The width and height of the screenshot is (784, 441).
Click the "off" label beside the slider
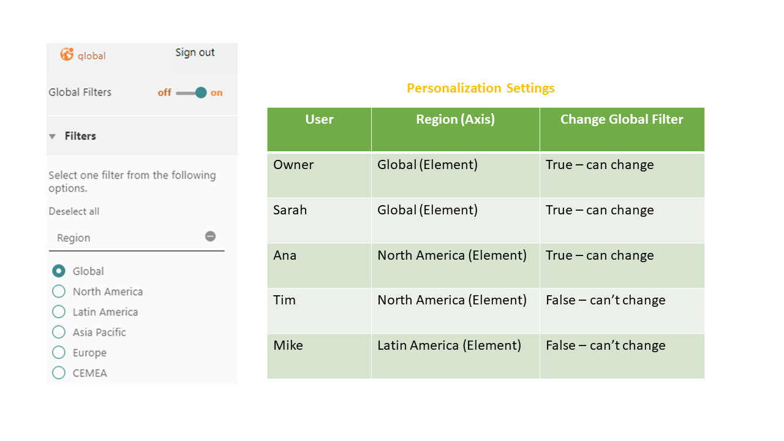click(164, 92)
